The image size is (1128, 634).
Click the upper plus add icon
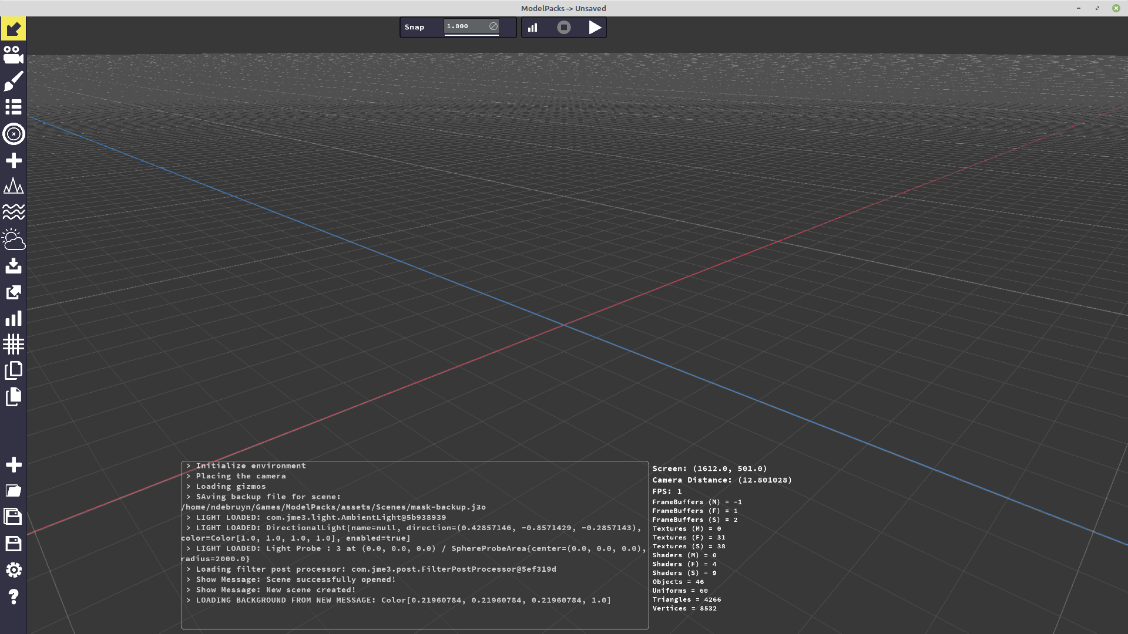13,160
